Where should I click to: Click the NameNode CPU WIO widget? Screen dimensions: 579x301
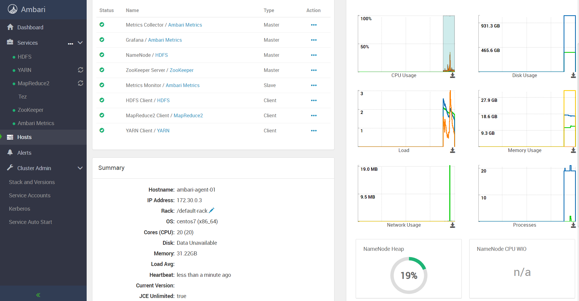522,269
